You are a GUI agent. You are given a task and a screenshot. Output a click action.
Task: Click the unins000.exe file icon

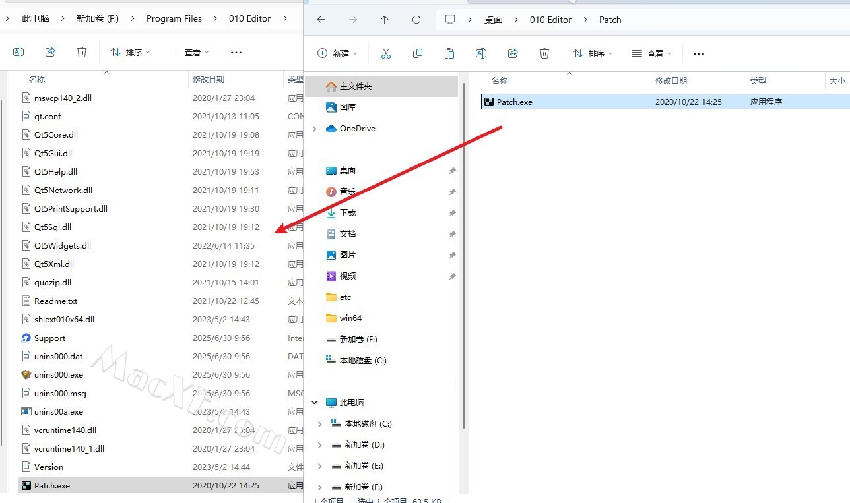coord(26,374)
